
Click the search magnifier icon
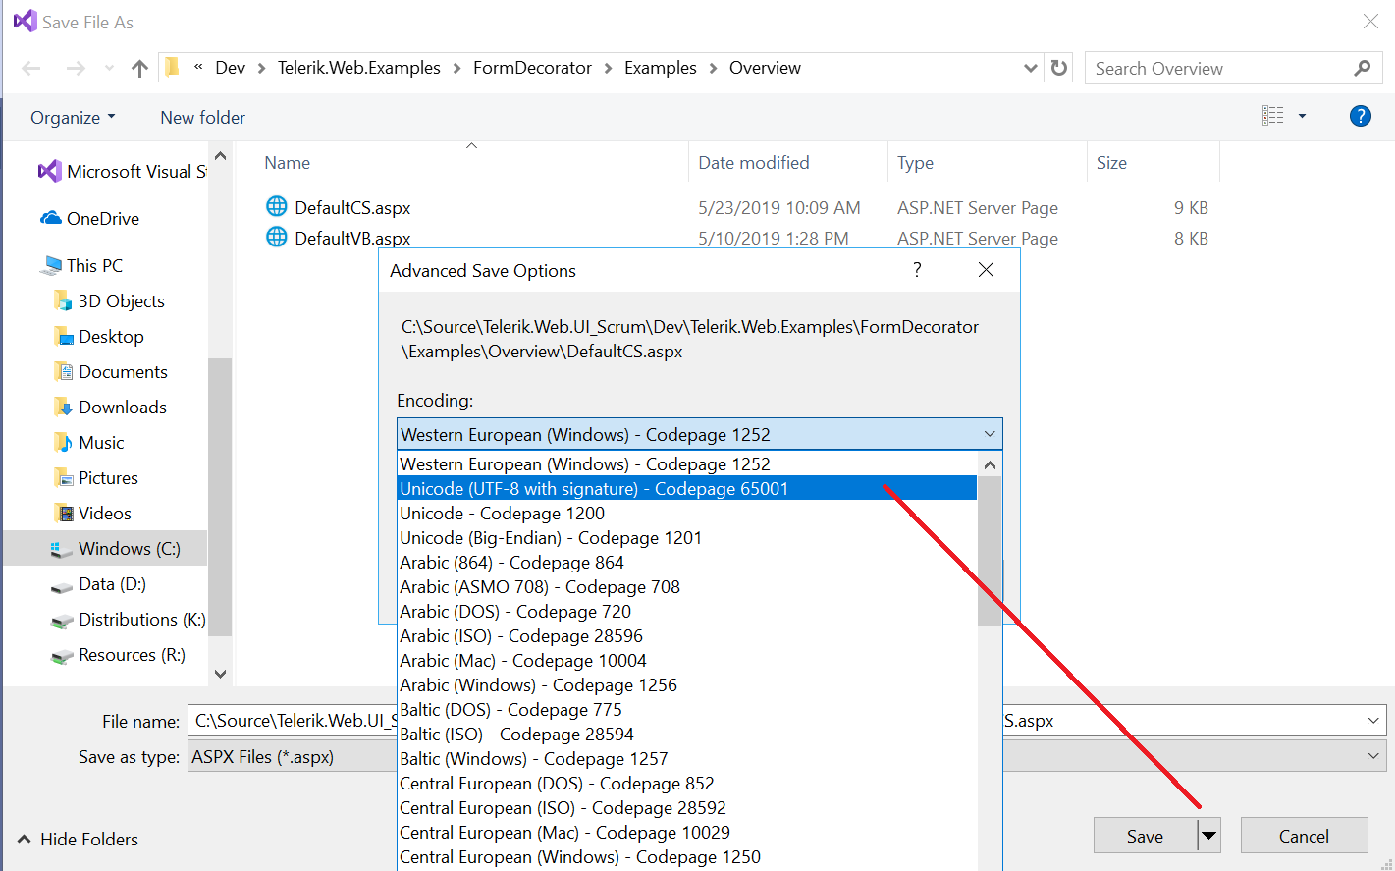pos(1362,68)
